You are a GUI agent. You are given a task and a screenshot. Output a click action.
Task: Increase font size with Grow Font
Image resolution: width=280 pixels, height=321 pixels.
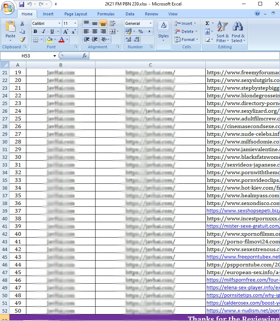(66, 31)
